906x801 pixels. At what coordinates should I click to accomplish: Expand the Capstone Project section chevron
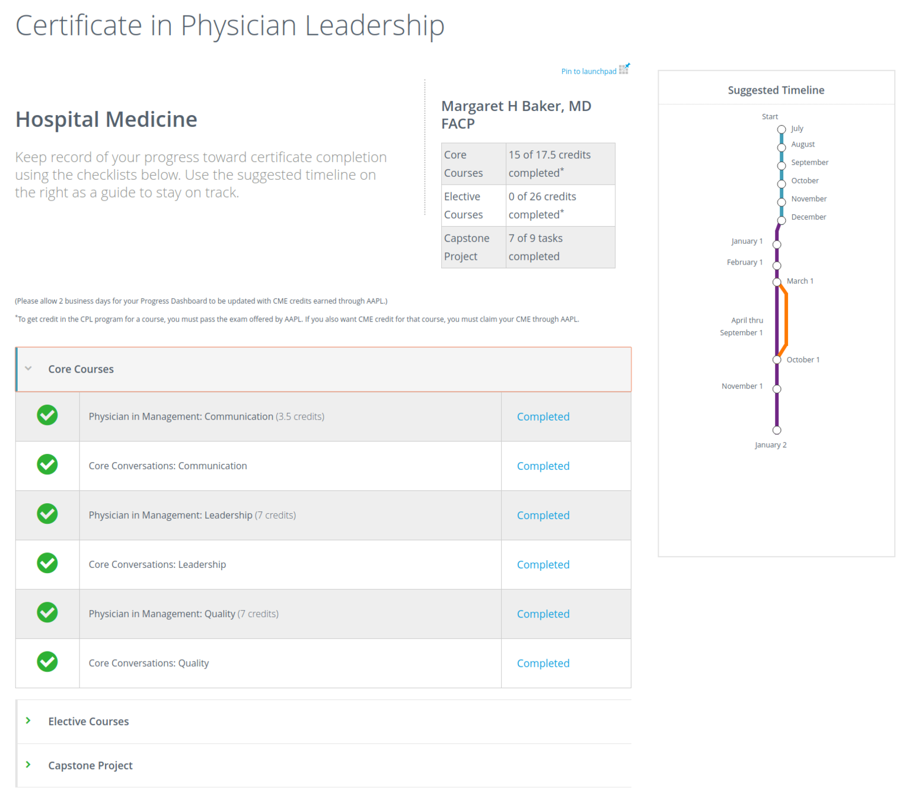[28, 764]
